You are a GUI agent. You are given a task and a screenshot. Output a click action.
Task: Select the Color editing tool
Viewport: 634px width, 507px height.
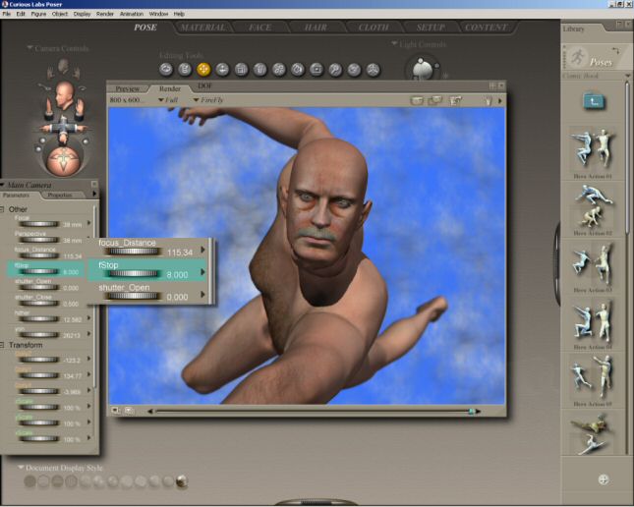pos(298,70)
